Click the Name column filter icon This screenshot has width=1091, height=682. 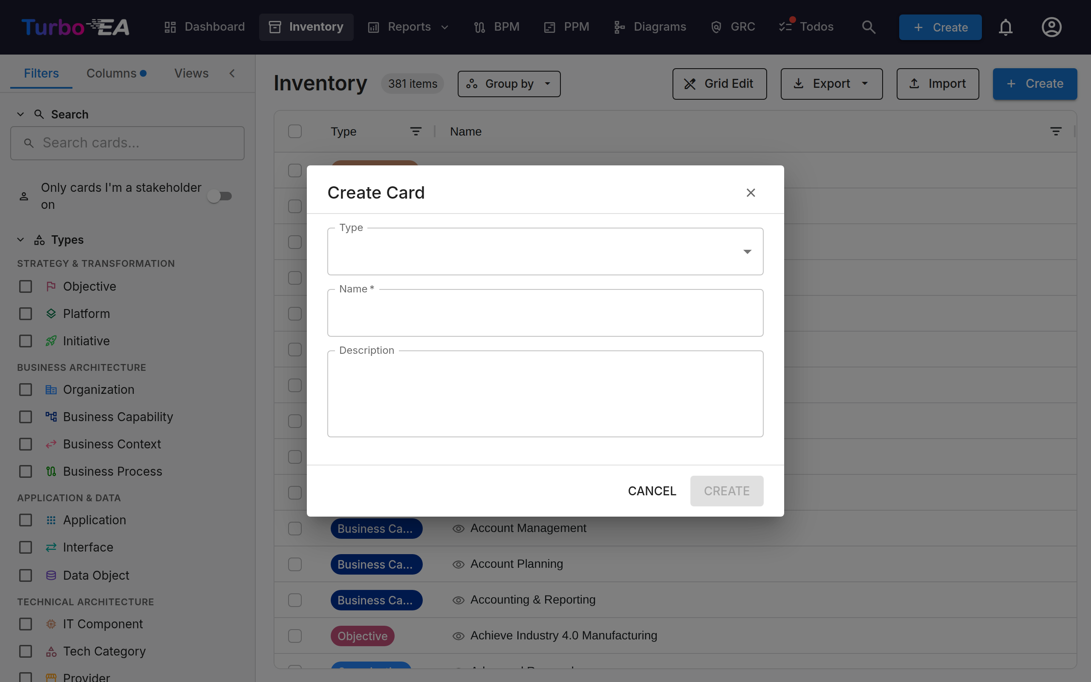coord(1056,131)
